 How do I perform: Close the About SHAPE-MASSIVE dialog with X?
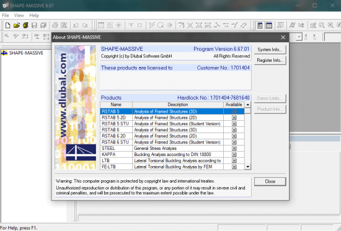[283, 37]
